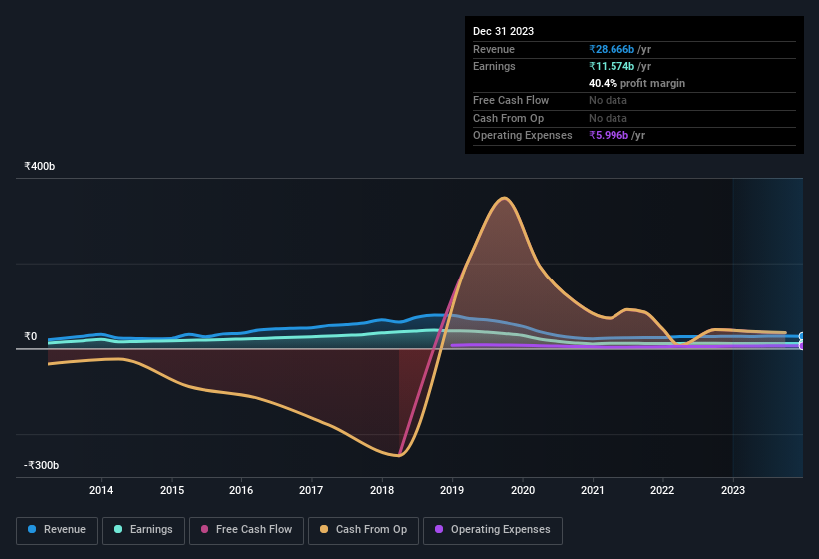819x559 pixels.
Task: Click the Dec 31 2023 tooltip header
Action: pos(503,31)
